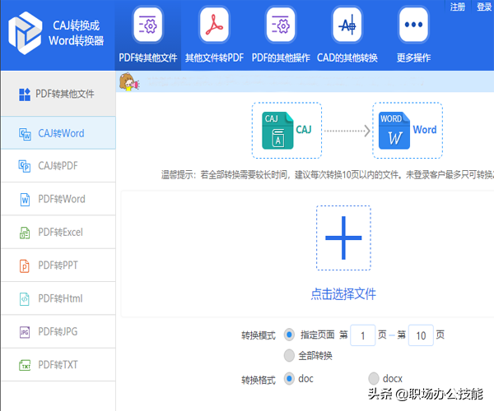494x411 pixels.
Task: Click the PDF转Html sidebar icon
Action: pyautogui.click(x=25, y=299)
